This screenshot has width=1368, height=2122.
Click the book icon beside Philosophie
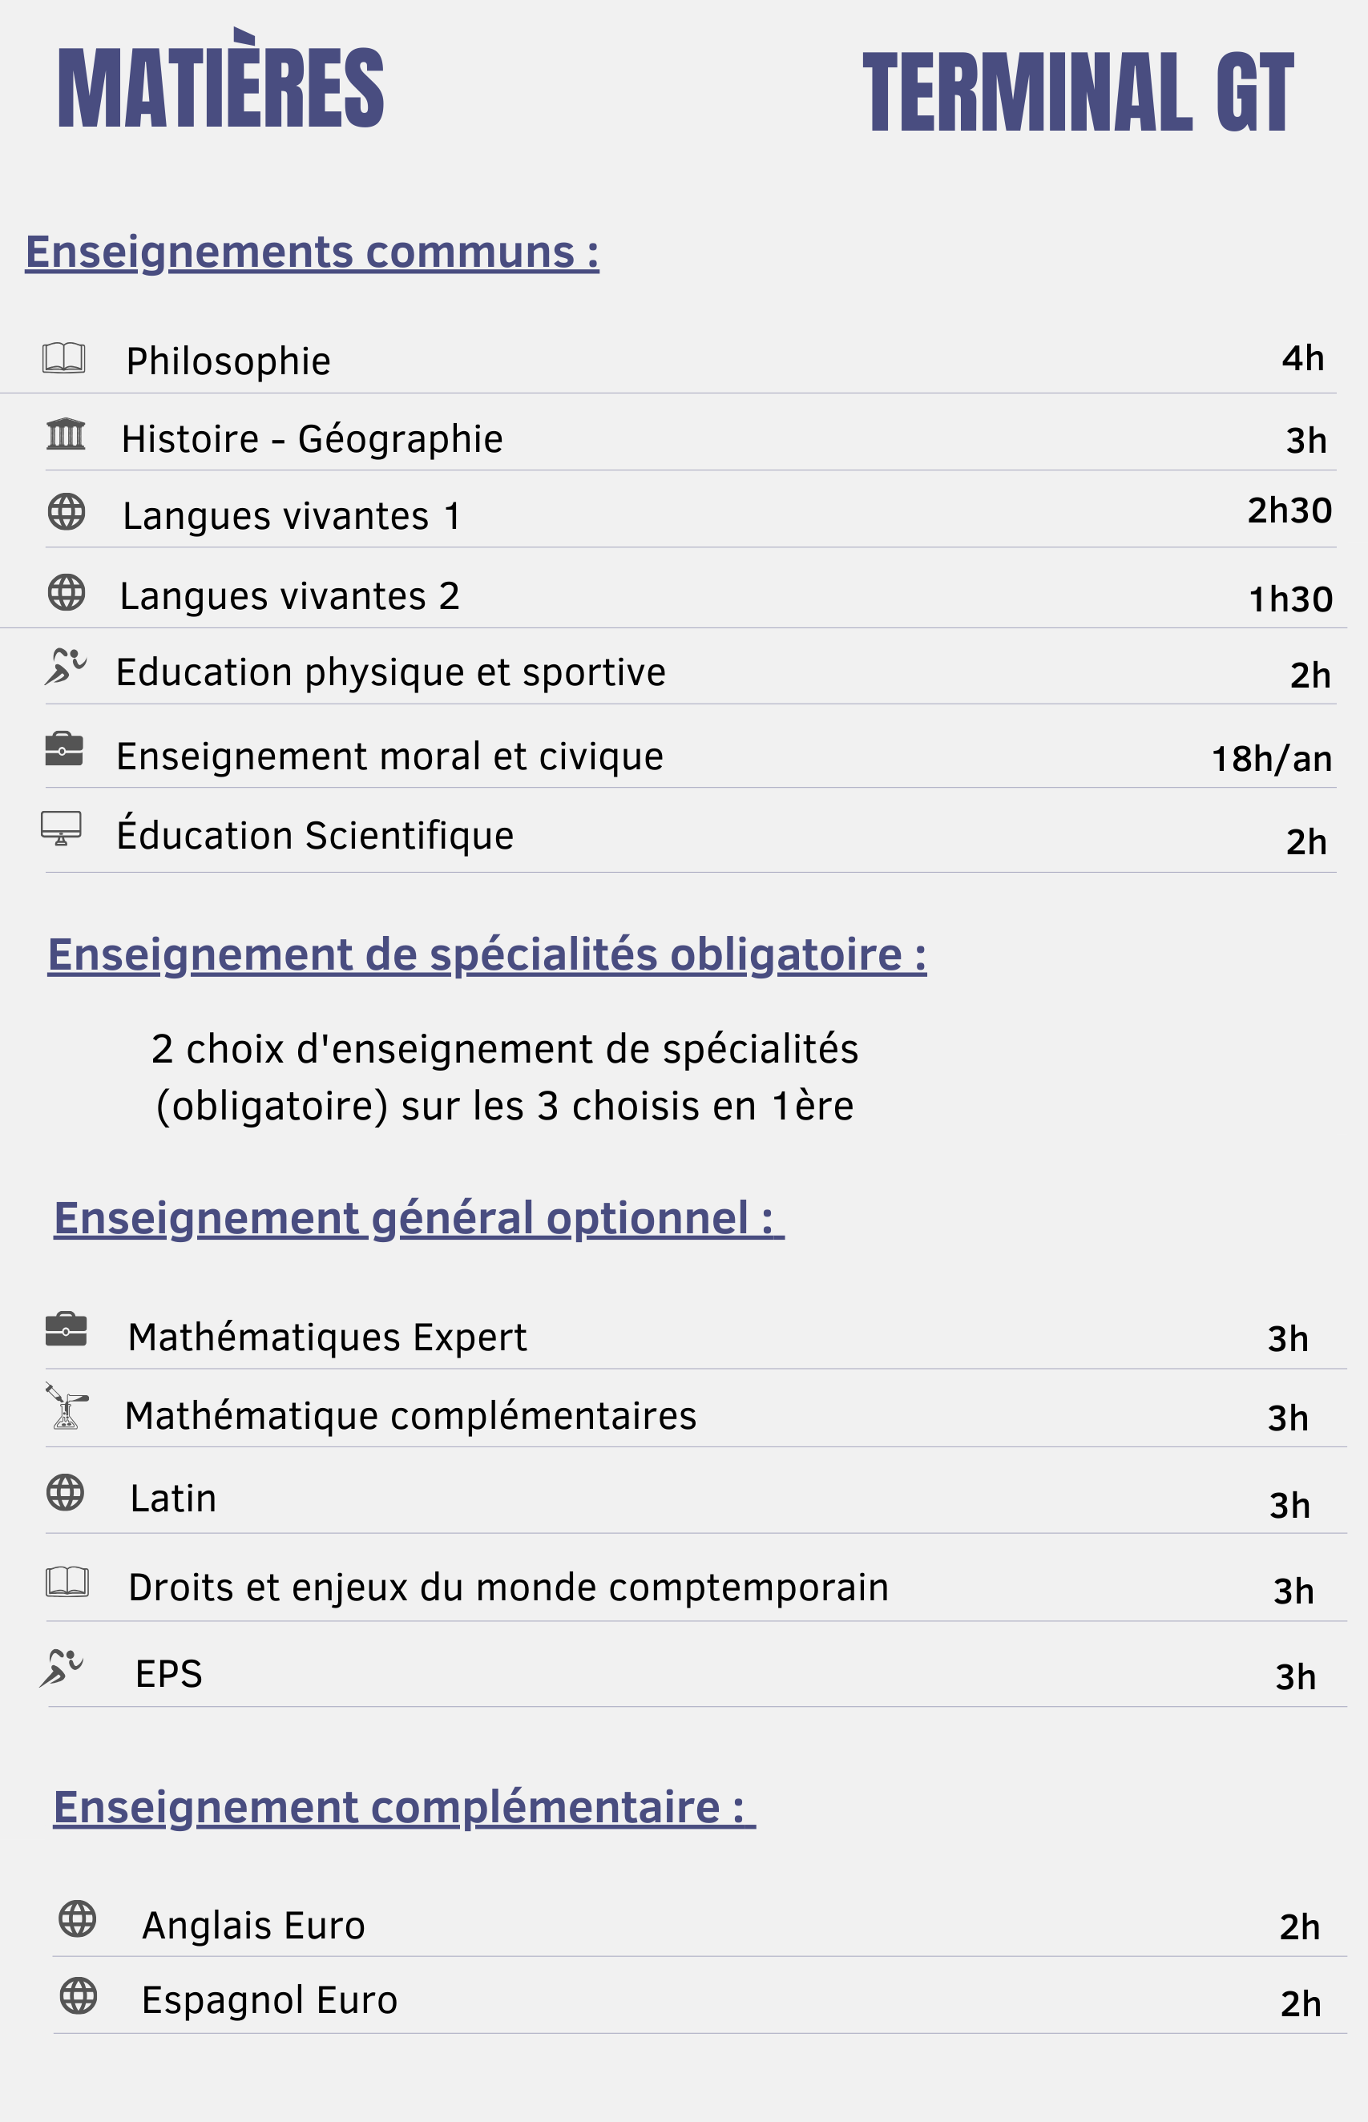click(x=64, y=357)
